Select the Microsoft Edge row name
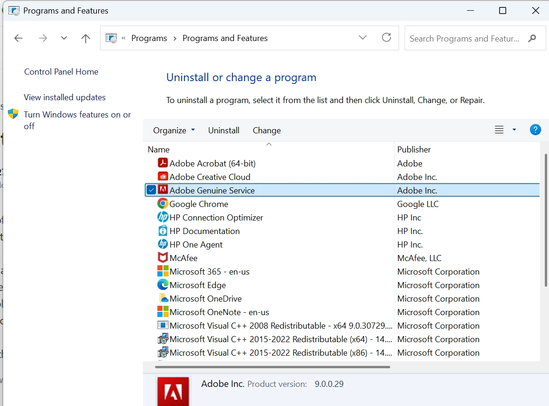Screen dimensions: 549x406 coord(198,285)
